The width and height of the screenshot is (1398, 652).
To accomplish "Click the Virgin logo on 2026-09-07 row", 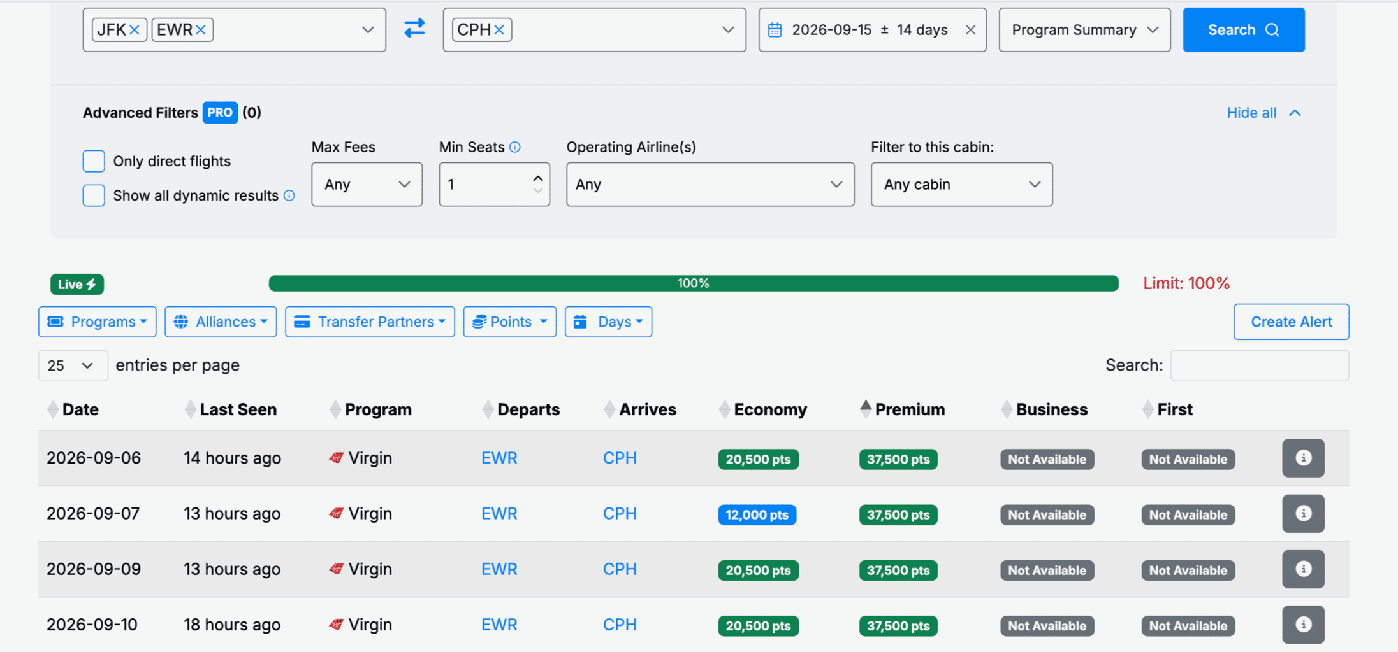I will click(337, 513).
